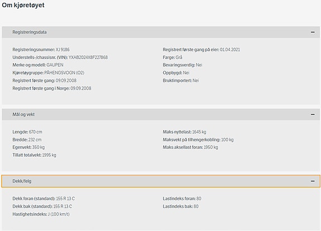Viewport: 321px width, 231px height.
Task: Click Maksvekt på tilhengerkobling value
Action: 227,140
